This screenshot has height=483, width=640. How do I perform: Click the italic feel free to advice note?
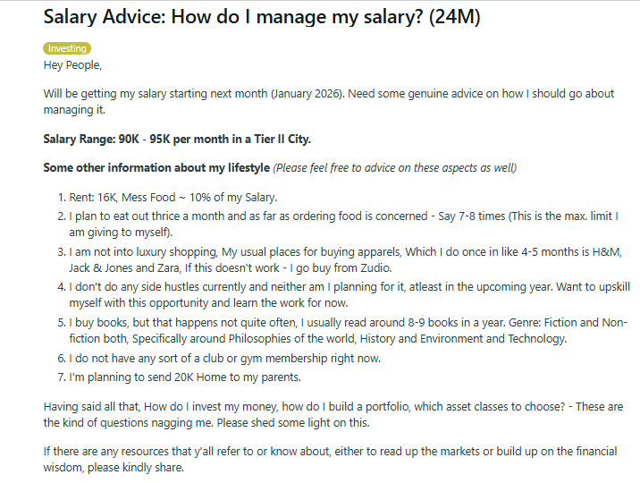click(x=394, y=168)
